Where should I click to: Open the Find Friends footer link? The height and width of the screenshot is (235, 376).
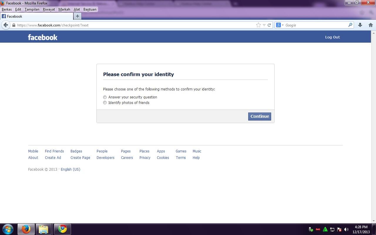pos(54,151)
